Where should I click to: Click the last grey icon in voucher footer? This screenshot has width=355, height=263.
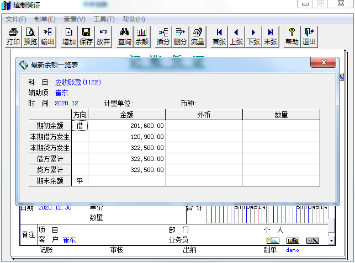(312, 240)
